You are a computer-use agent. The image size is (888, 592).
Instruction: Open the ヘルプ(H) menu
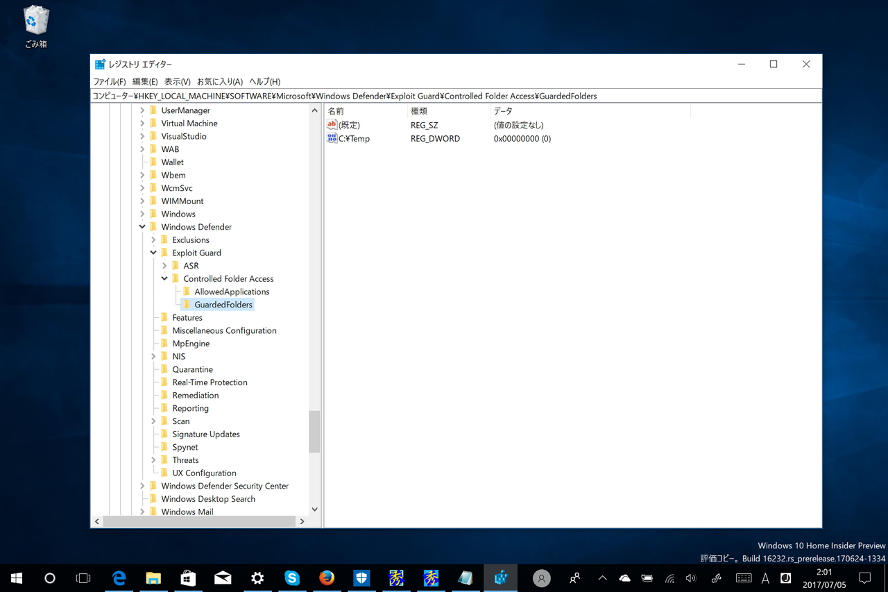(x=264, y=81)
